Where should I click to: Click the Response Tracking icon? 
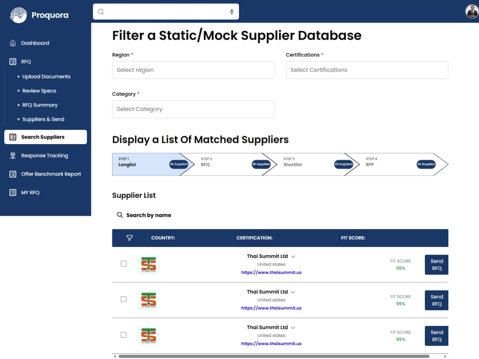tap(13, 156)
